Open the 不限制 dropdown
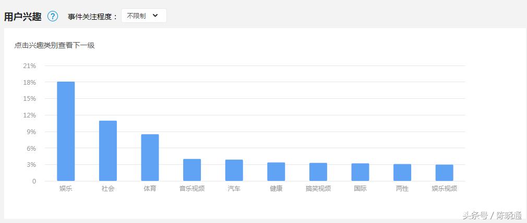 click(143, 16)
